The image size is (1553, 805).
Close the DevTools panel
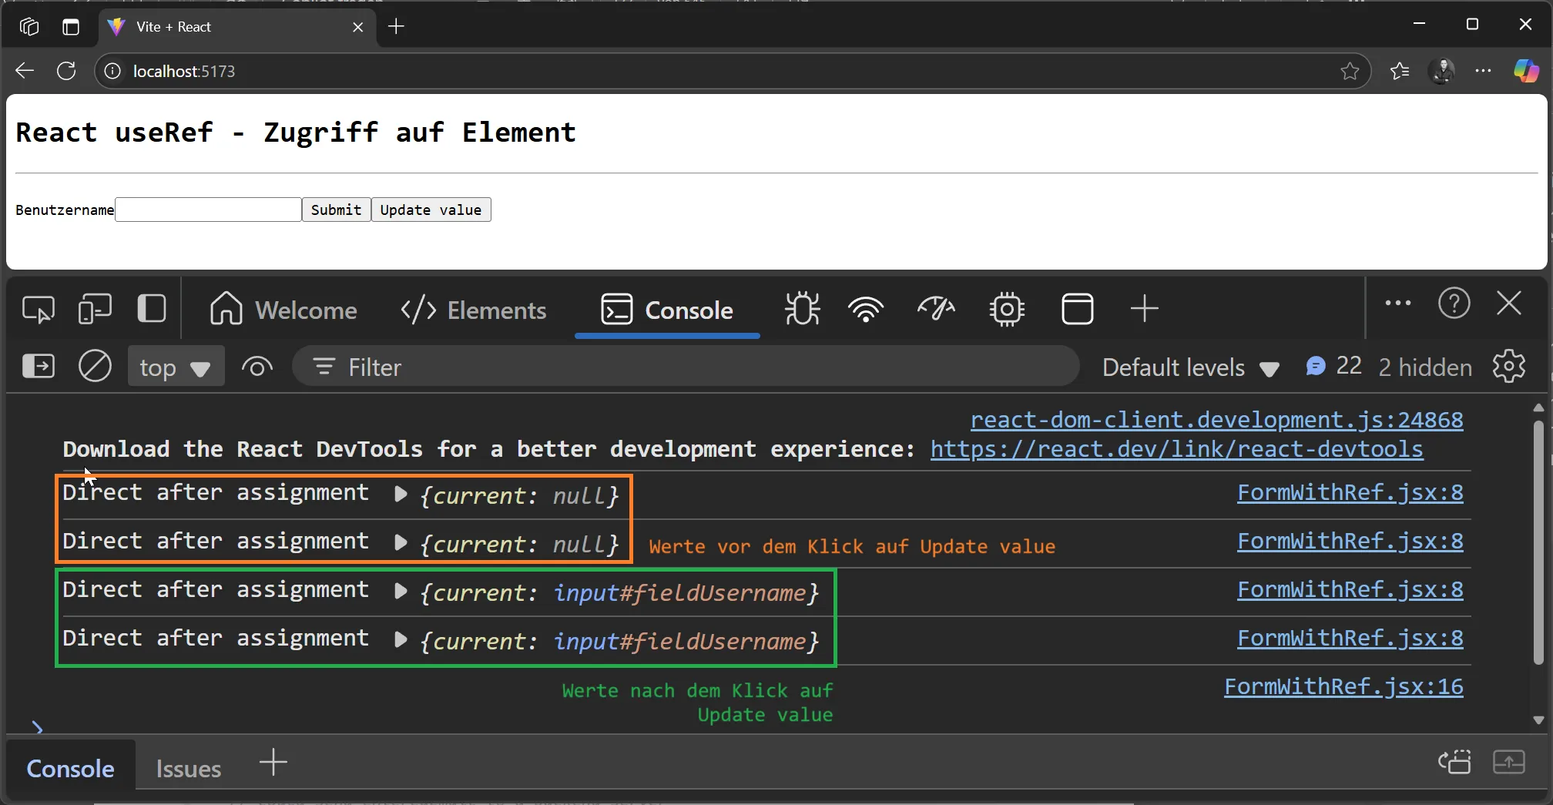(x=1509, y=304)
